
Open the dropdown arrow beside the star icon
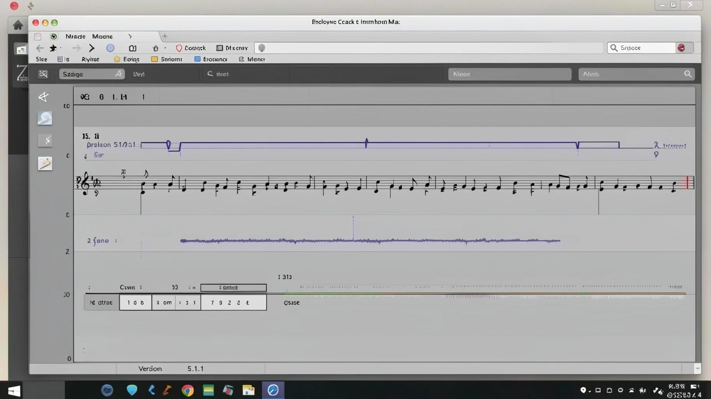pos(61,48)
